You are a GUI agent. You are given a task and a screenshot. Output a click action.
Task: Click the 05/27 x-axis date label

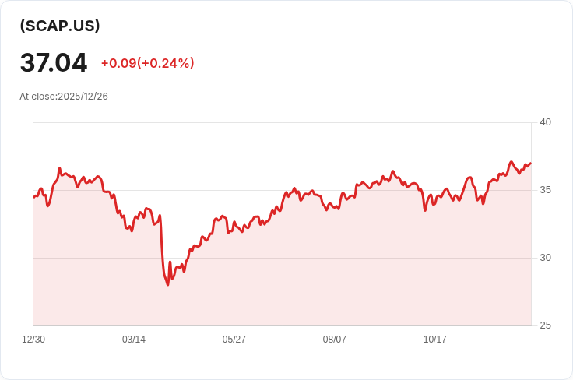(234, 340)
